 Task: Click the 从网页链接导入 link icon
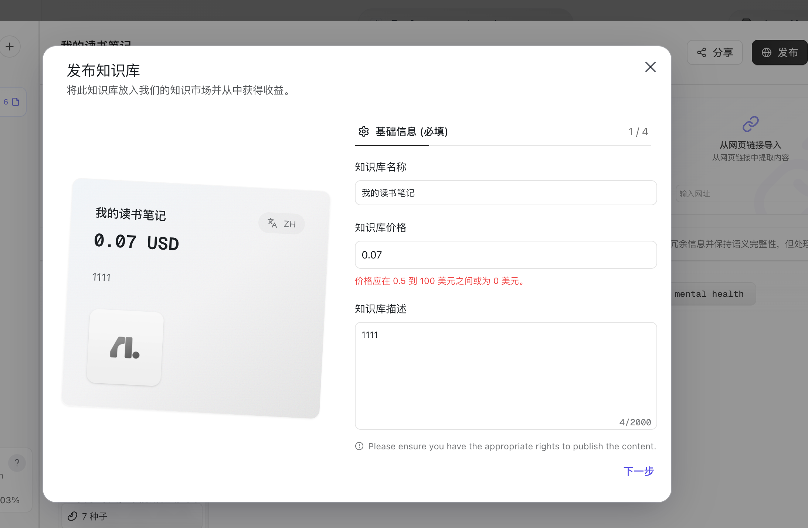point(750,124)
